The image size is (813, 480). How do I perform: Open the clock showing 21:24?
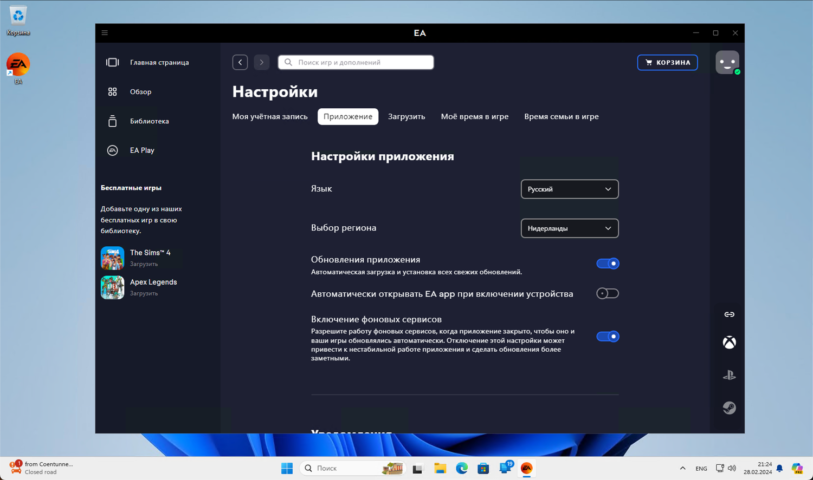758,468
